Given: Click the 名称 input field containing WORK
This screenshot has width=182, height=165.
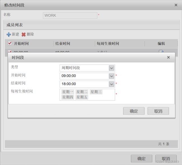Looking at the screenshot, I should coord(70,15).
